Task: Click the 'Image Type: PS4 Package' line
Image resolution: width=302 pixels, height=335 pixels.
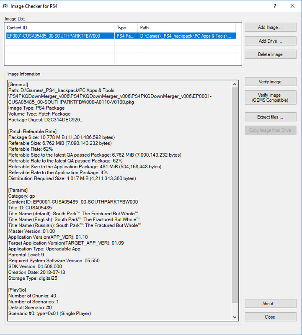Action: click(36, 108)
